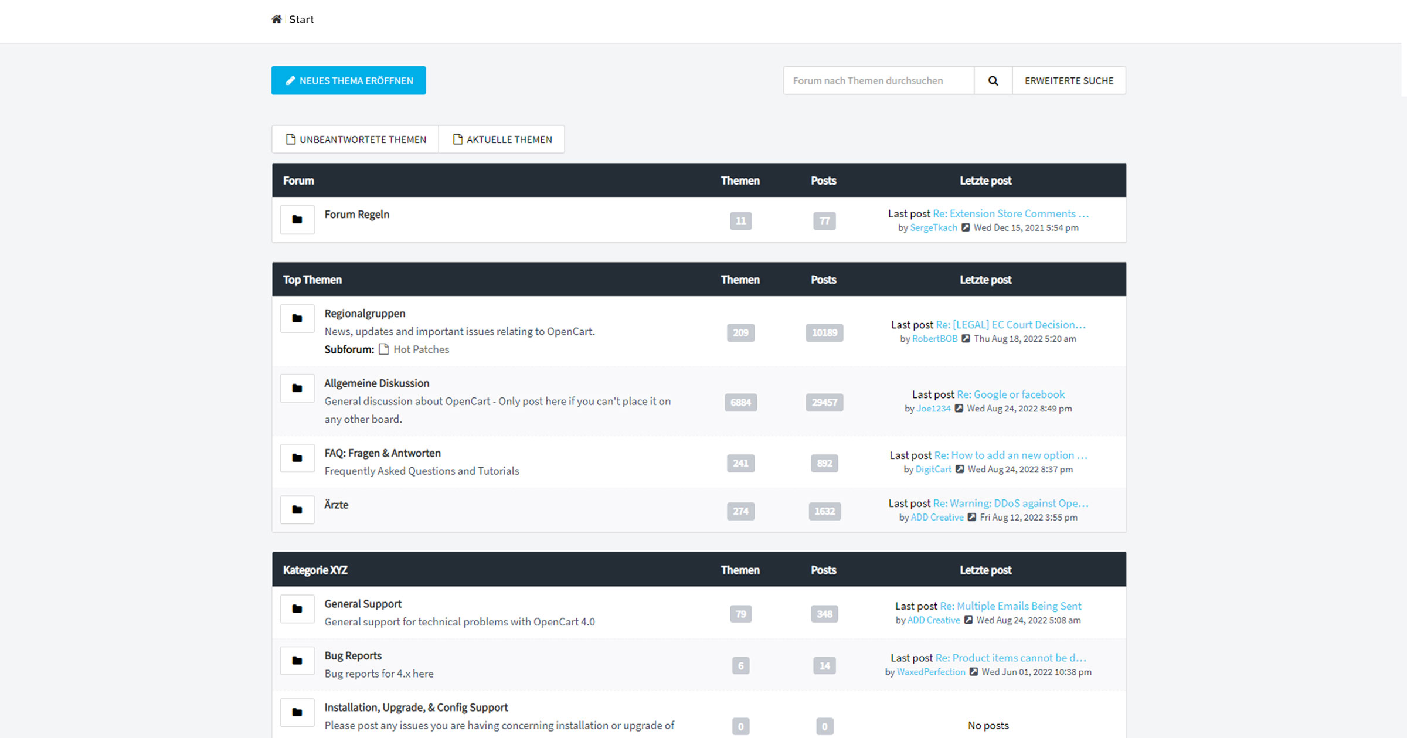Click go-to-post icon next to RobertBOB
This screenshot has height=738, width=1407.
966,338
